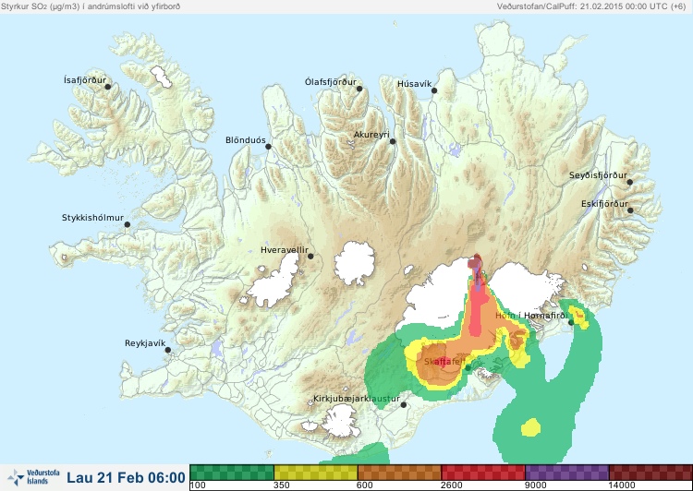Image resolution: width=693 pixels, height=491 pixels.
Task: Click the Stykkishólmur label text
Action: [x=92, y=218]
